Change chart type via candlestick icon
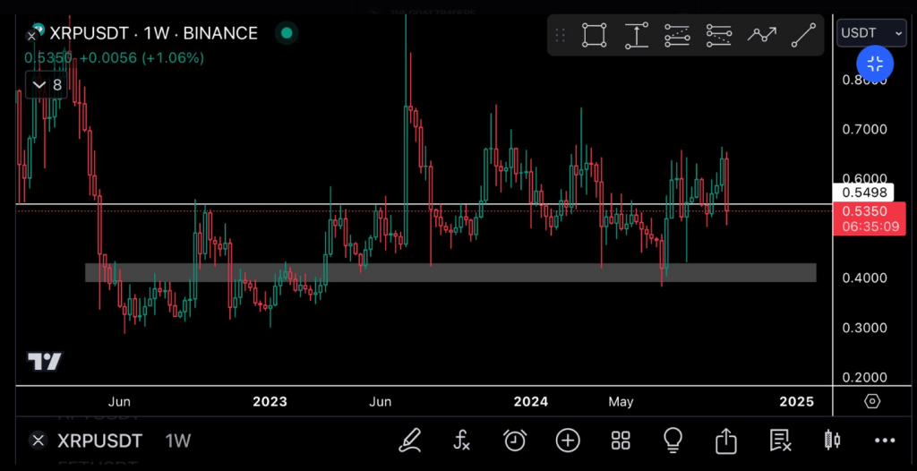 pyautogui.click(x=832, y=440)
